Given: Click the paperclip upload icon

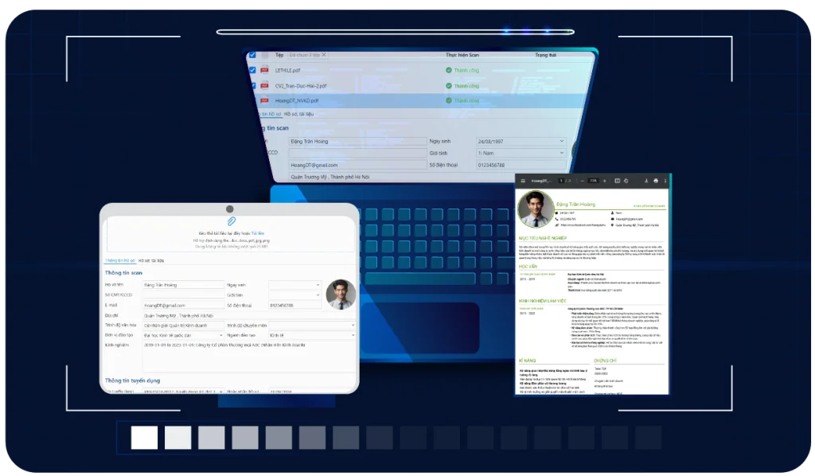Looking at the screenshot, I should pos(232,220).
